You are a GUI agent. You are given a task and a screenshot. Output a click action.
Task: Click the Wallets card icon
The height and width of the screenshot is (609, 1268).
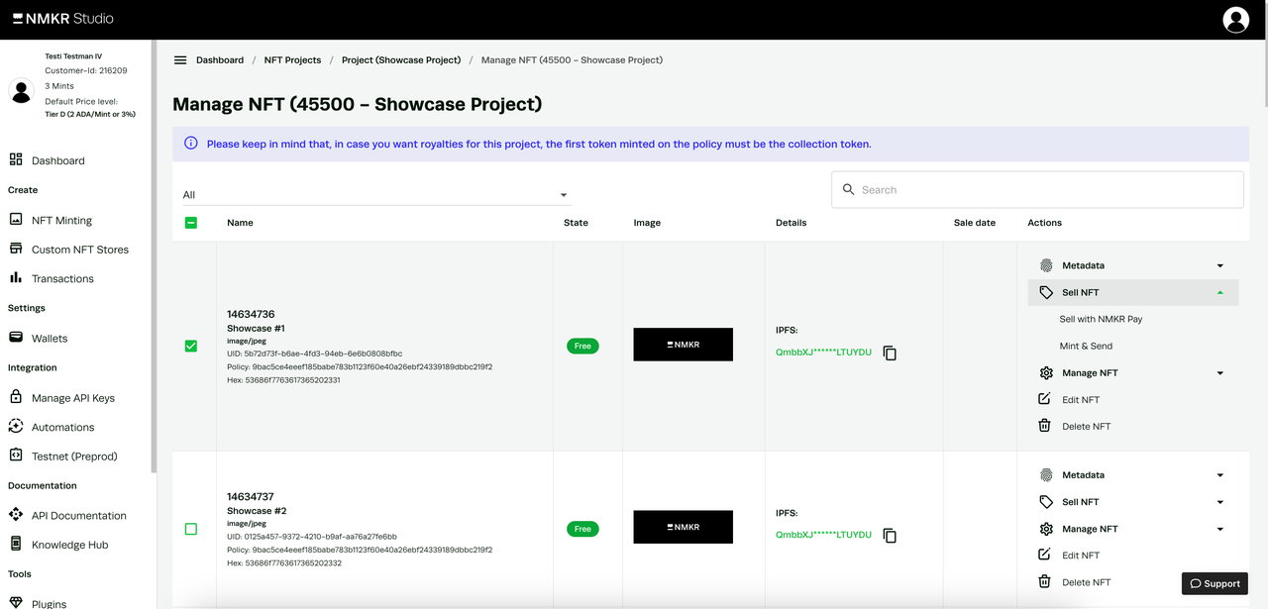tap(16, 338)
